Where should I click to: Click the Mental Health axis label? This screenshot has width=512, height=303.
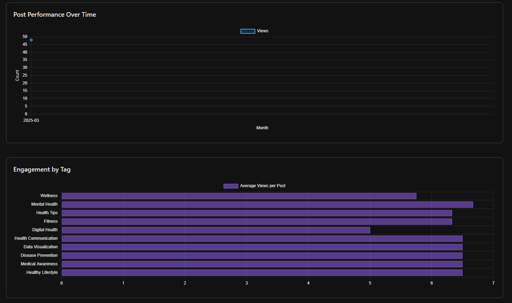44,204
